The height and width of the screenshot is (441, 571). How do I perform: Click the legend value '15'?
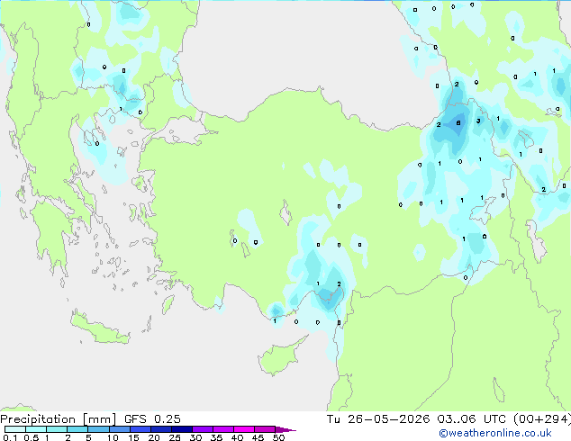(133, 437)
